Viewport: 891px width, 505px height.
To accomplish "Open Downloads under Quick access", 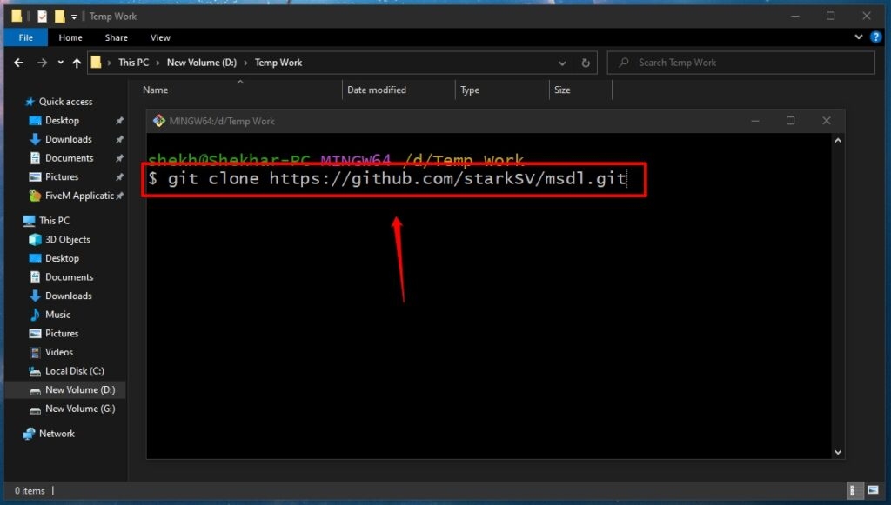I will coord(68,139).
